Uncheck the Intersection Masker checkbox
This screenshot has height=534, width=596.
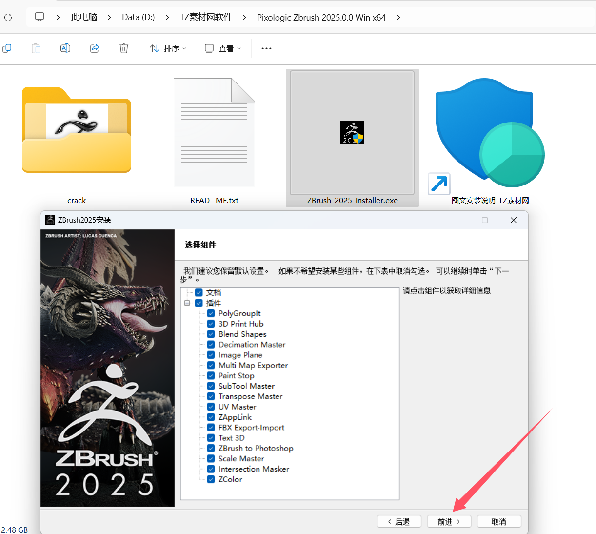point(211,469)
